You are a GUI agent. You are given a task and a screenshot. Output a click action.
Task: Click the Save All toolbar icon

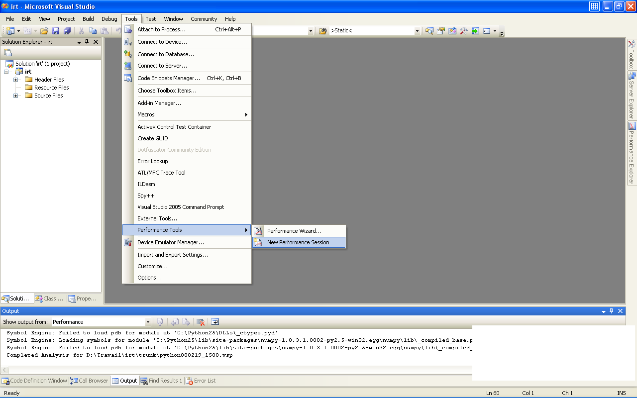pyautogui.click(x=67, y=31)
